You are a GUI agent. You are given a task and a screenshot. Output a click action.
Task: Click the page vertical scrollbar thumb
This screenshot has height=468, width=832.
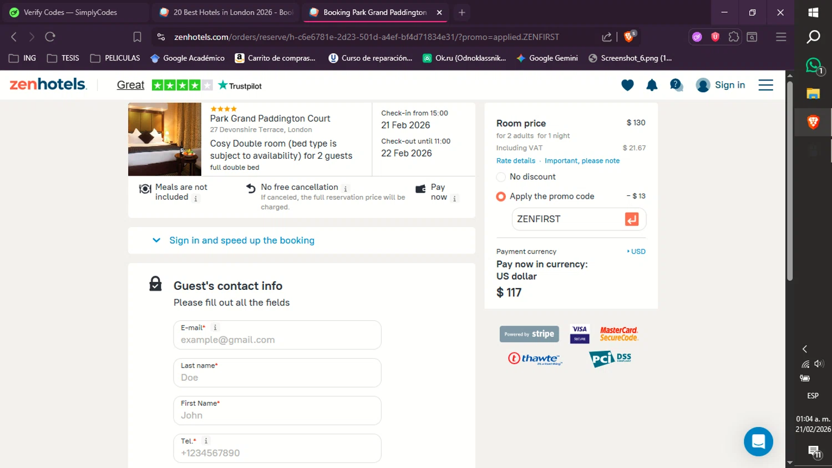tap(790, 181)
